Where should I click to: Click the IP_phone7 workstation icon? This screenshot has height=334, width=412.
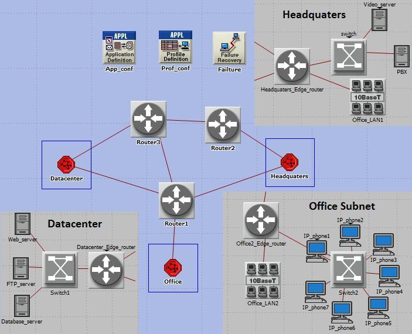[316, 292]
